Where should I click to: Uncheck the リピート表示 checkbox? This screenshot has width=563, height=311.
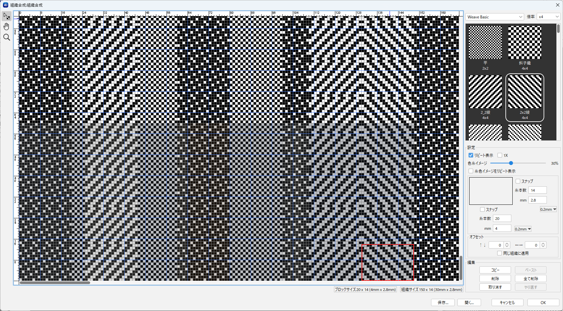[471, 155]
